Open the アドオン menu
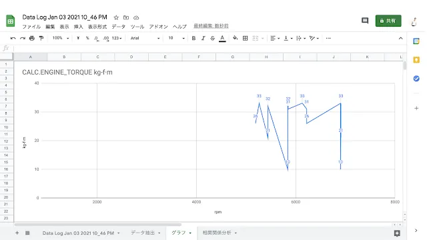This screenshot has height=240, width=427. (158, 27)
